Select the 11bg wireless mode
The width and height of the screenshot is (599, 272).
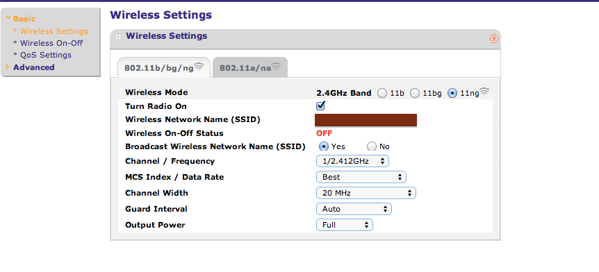pos(415,93)
